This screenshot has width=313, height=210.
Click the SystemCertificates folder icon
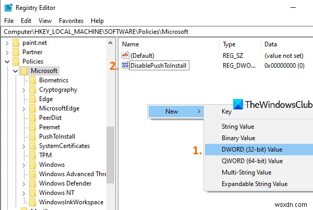32,146
